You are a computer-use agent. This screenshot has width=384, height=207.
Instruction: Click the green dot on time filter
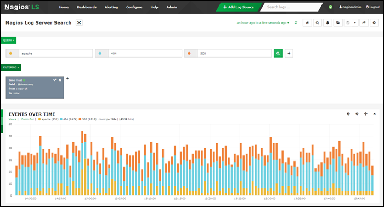coord(24,80)
